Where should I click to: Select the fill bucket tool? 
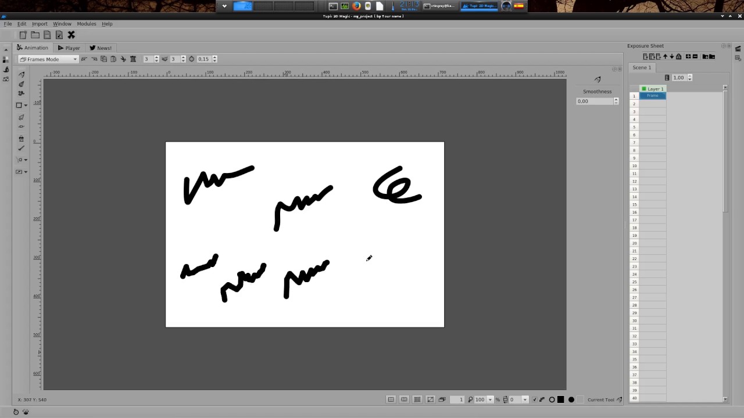click(x=21, y=139)
